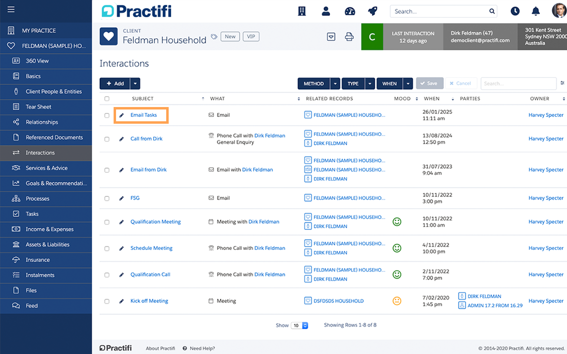This screenshot has width=567, height=354.
Task: Sort by MOOD column arrow
Action: [417, 99]
